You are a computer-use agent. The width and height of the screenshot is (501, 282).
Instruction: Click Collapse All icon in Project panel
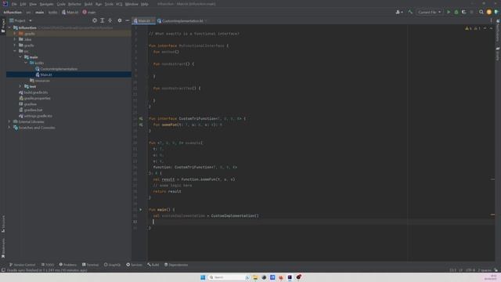pos(110,20)
